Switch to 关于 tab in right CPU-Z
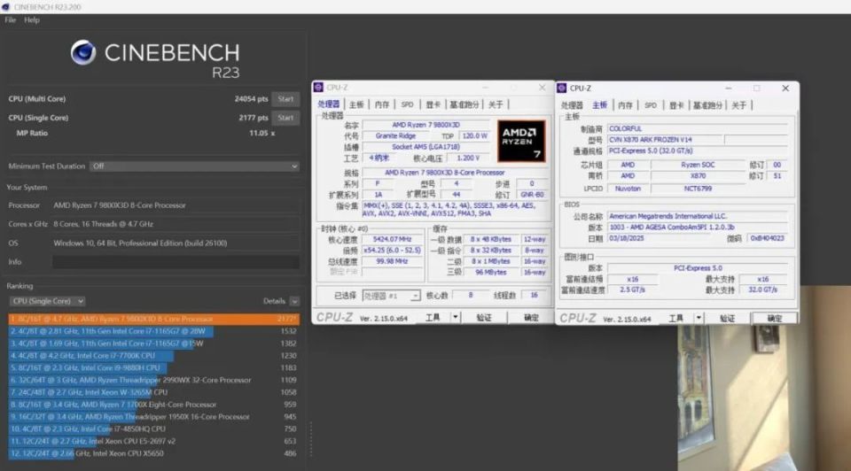The width and height of the screenshot is (851, 471). pos(738,105)
